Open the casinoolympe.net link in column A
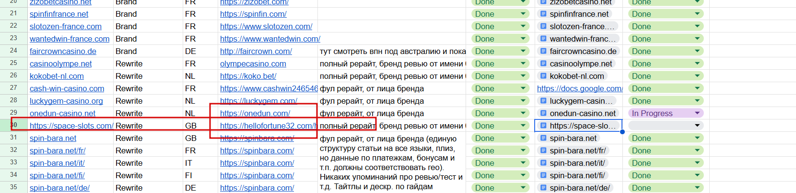Viewport: 796px width, 193px height. 61,64
